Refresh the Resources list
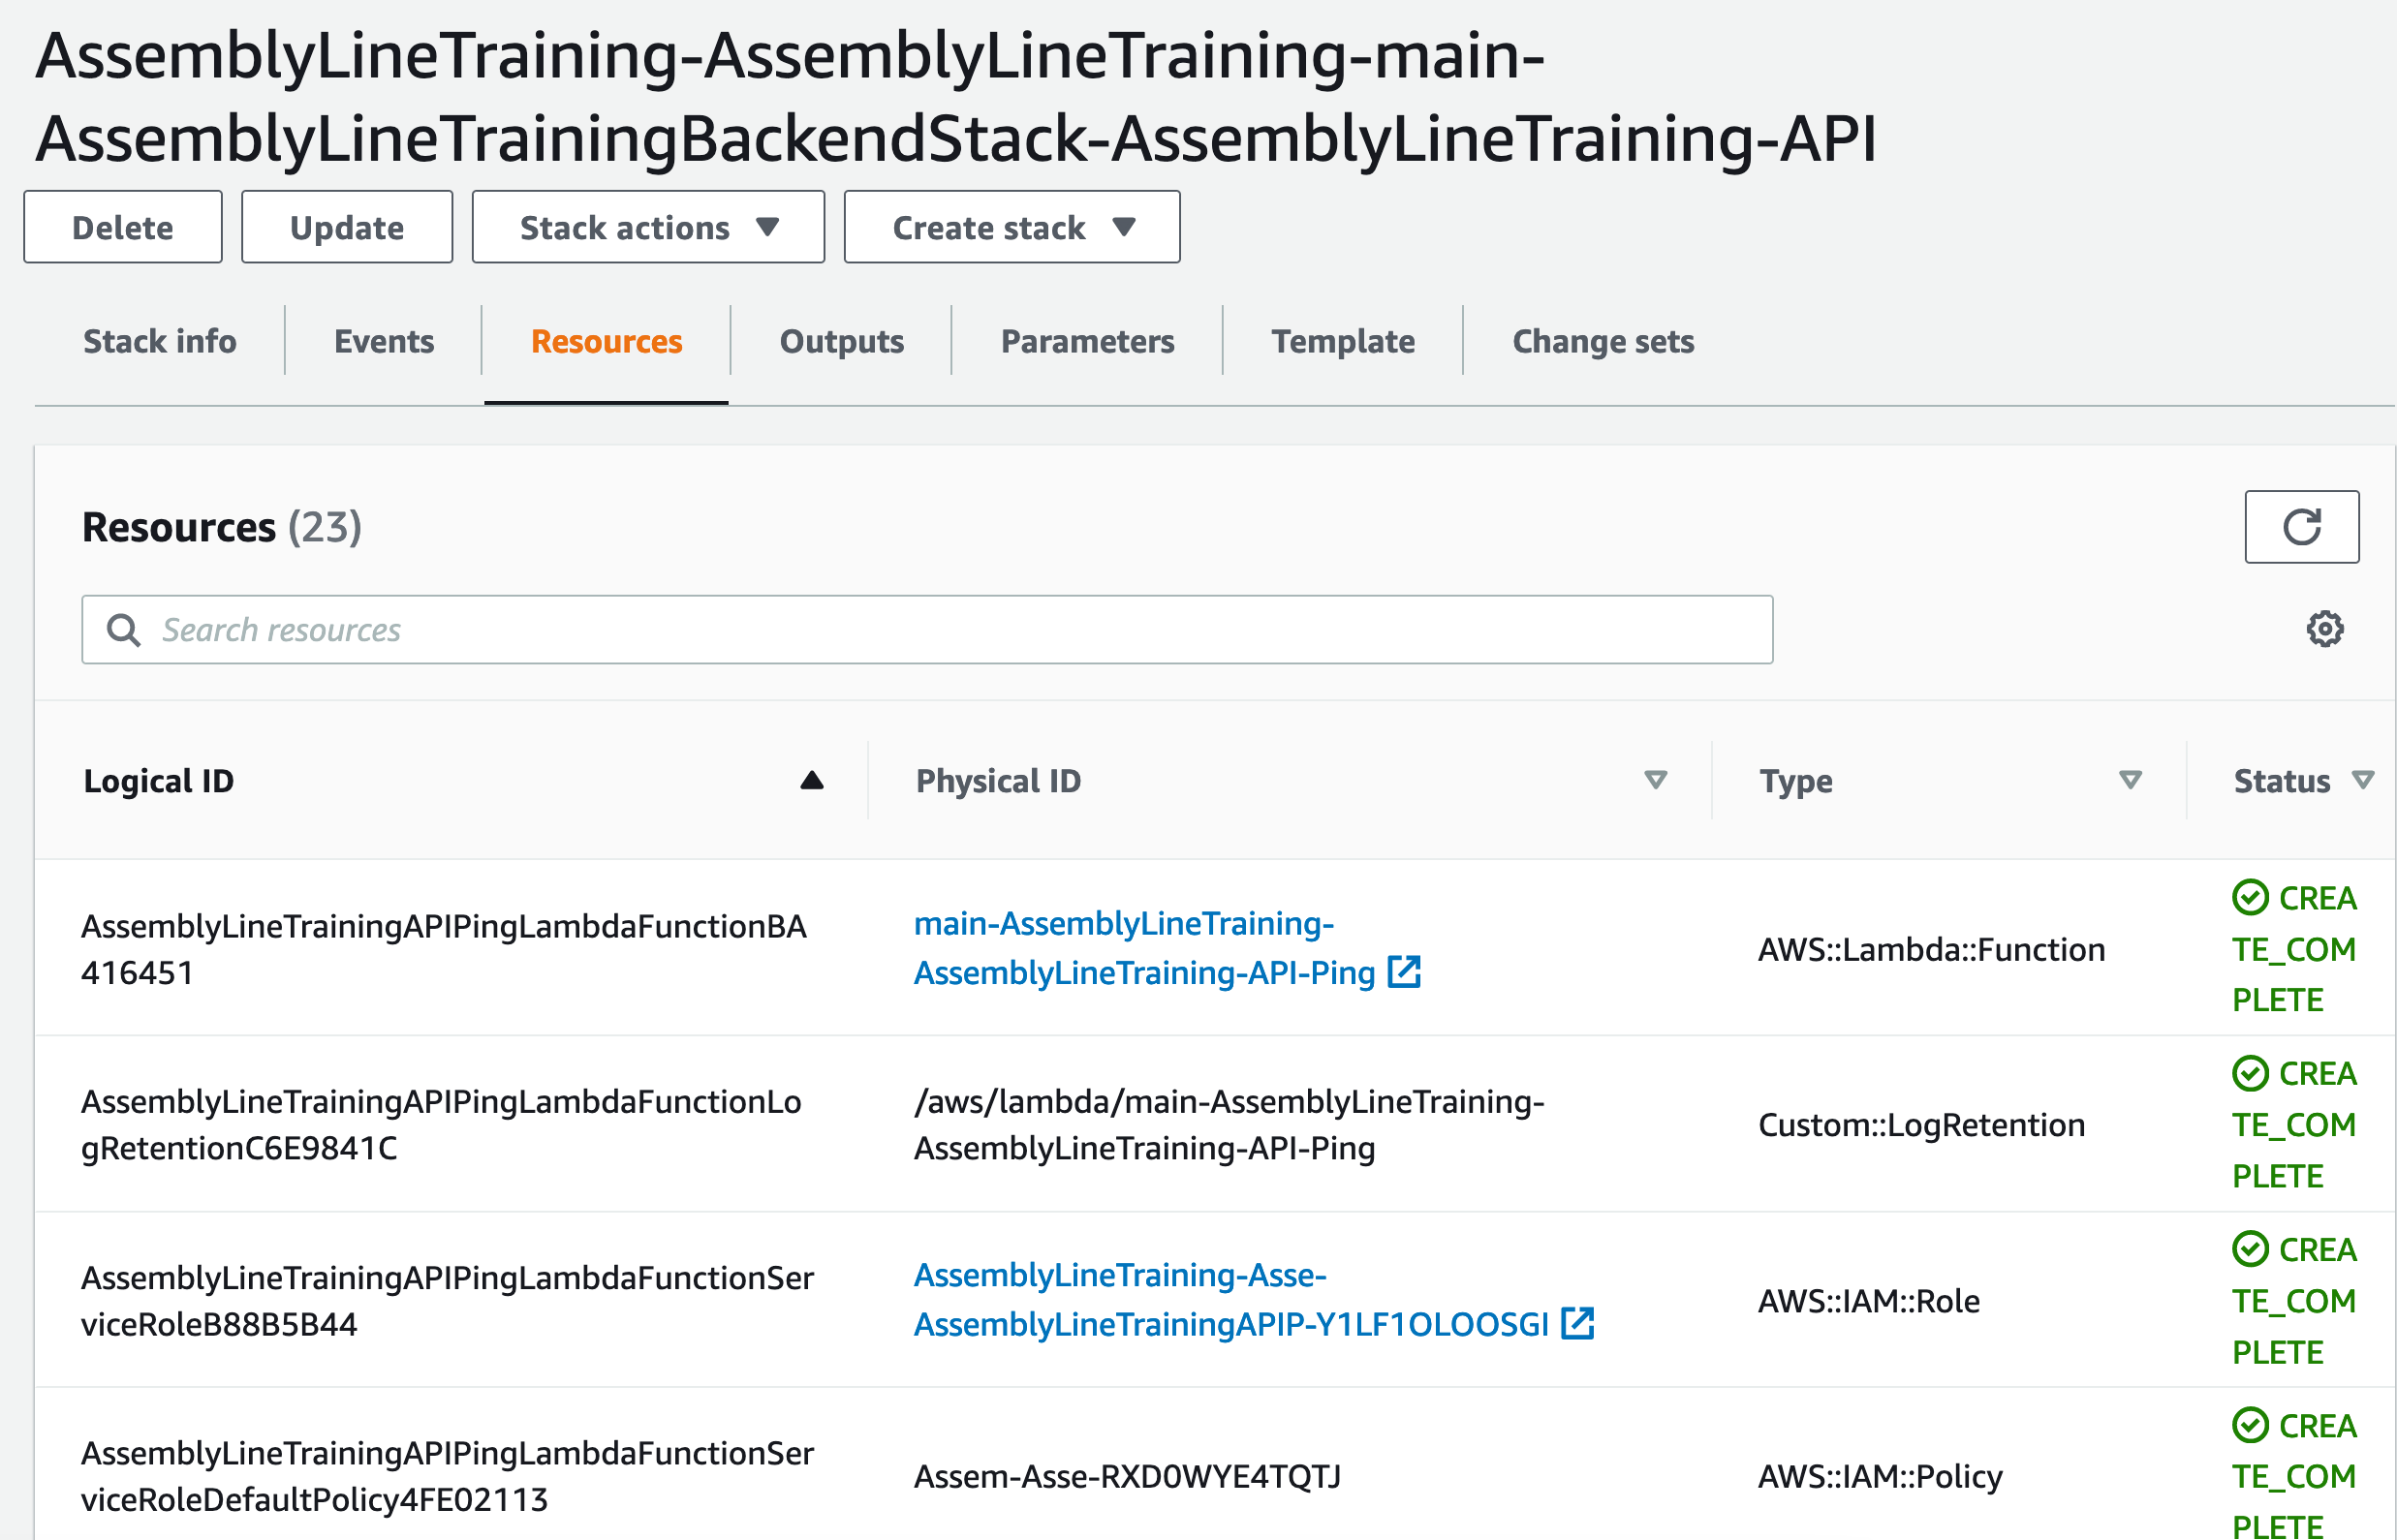This screenshot has width=2397, height=1540. (x=2301, y=526)
